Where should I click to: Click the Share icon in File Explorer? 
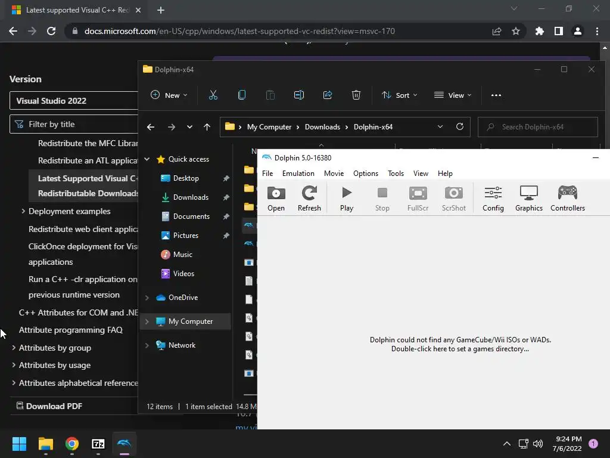coord(328,95)
